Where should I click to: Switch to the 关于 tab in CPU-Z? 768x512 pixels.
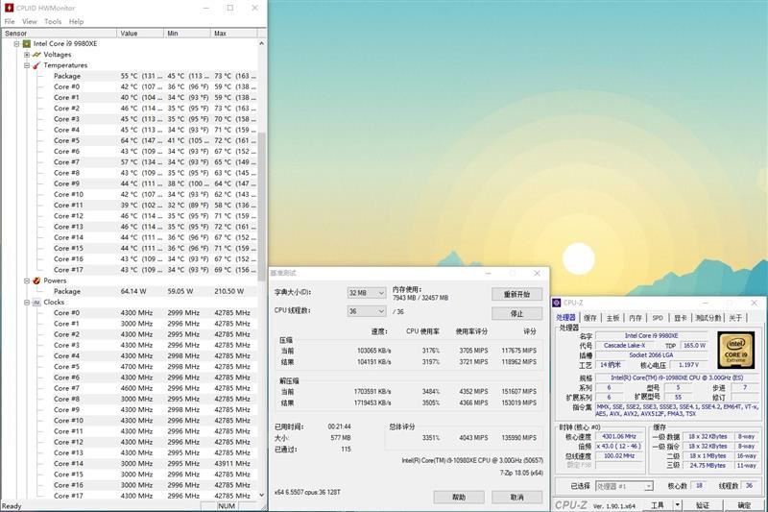pyautogui.click(x=735, y=318)
